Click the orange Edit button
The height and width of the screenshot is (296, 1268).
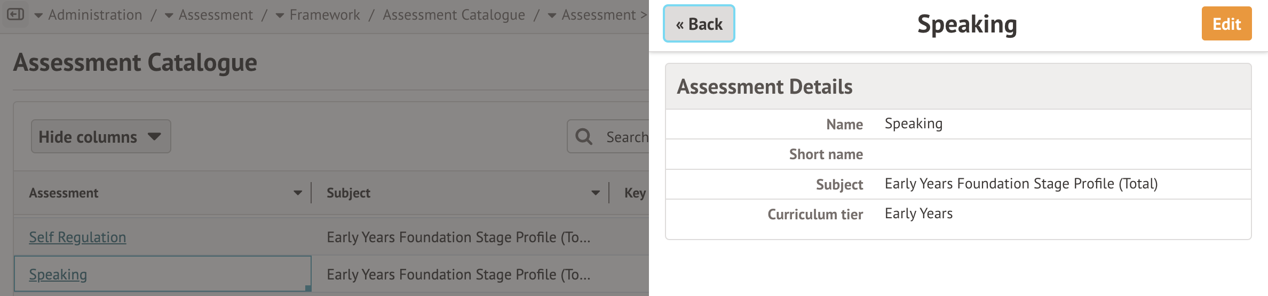click(x=1226, y=24)
